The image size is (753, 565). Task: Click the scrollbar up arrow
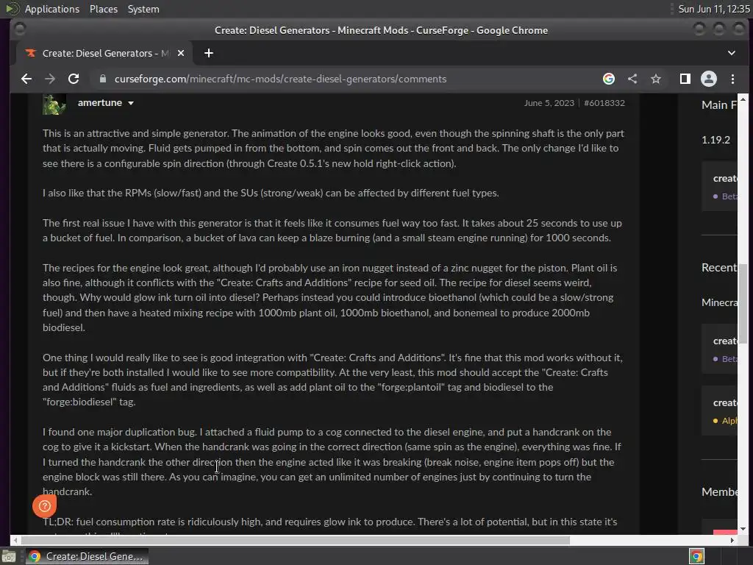pos(743,99)
